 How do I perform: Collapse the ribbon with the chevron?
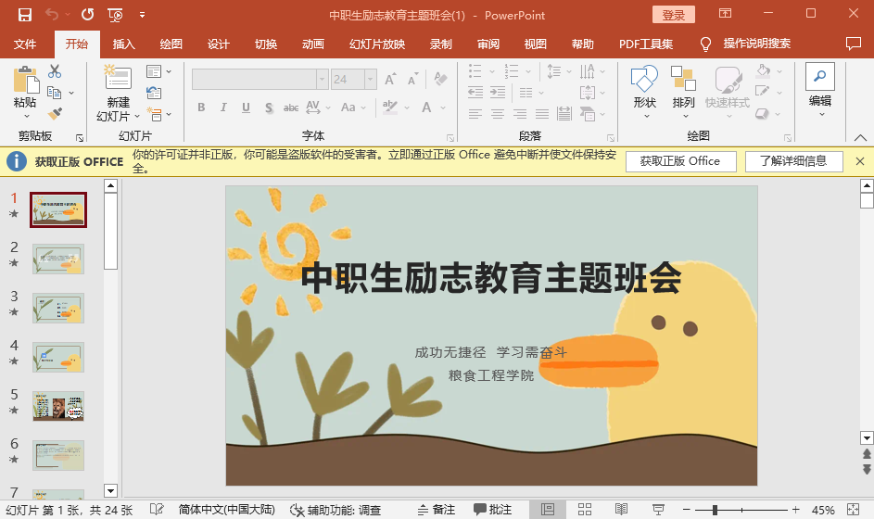[x=859, y=137]
